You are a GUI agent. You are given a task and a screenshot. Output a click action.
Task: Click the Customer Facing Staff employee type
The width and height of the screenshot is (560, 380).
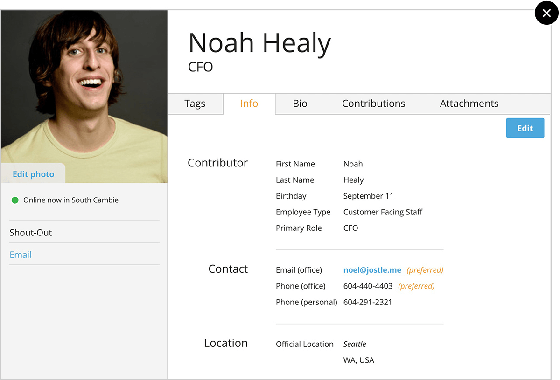click(x=383, y=212)
